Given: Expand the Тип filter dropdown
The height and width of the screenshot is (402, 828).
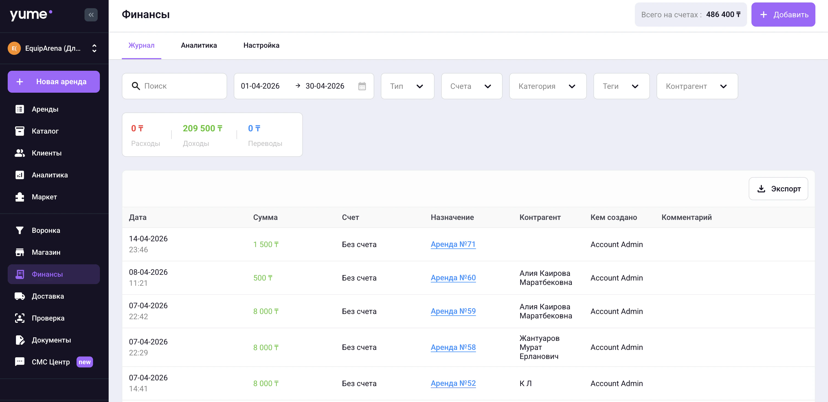Looking at the screenshot, I should 407,86.
